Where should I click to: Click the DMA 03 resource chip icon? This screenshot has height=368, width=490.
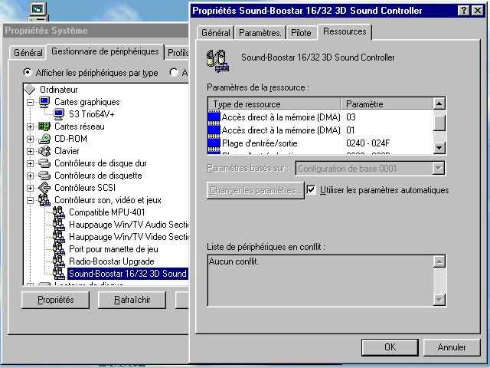click(214, 117)
